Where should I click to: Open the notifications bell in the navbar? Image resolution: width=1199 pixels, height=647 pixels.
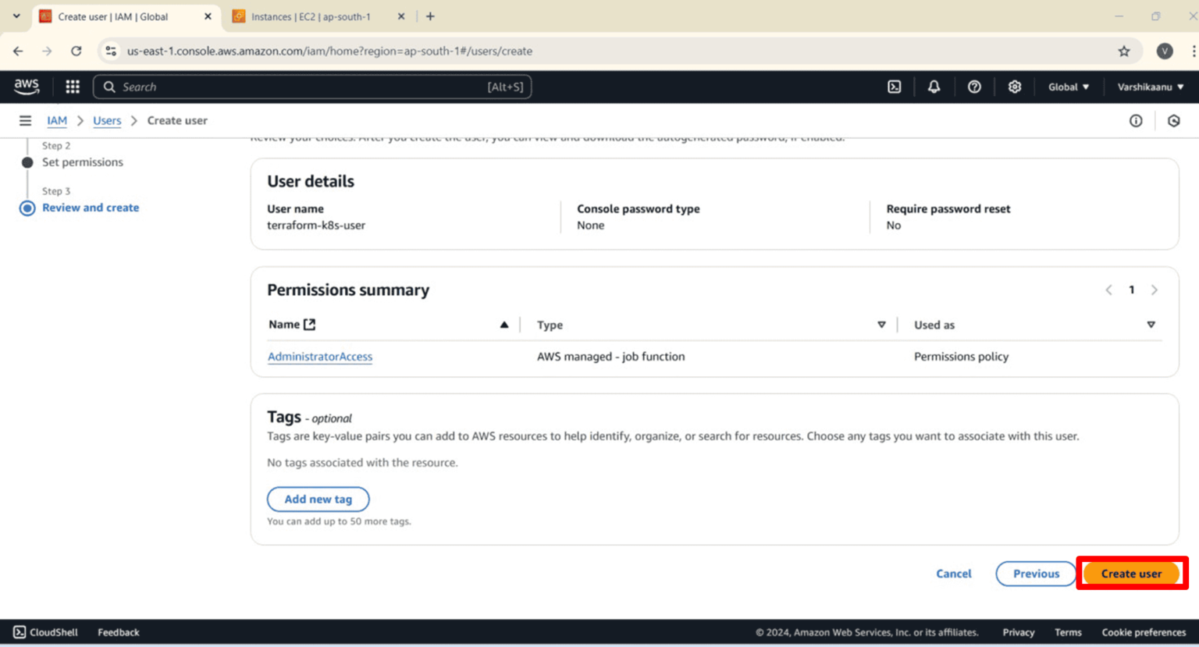point(934,87)
